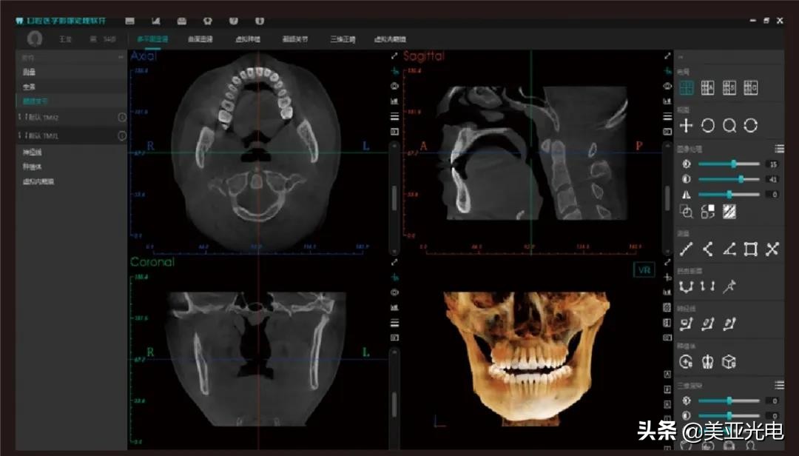Toggle eye visibility icon in Coronal view
Screen dimensions: 799x456
(394, 293)
